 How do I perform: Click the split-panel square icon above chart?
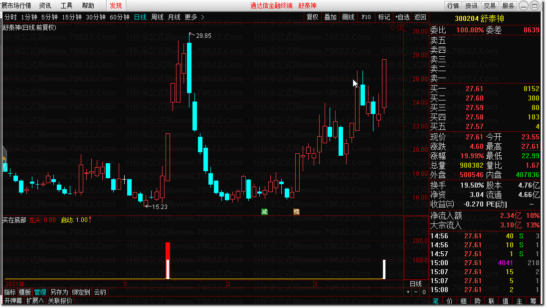400,27
